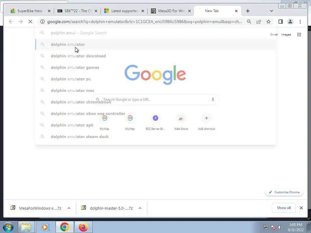Select 'dolphin emulator download' suggestion
This screenshot has width=311, height=233.
155,56
